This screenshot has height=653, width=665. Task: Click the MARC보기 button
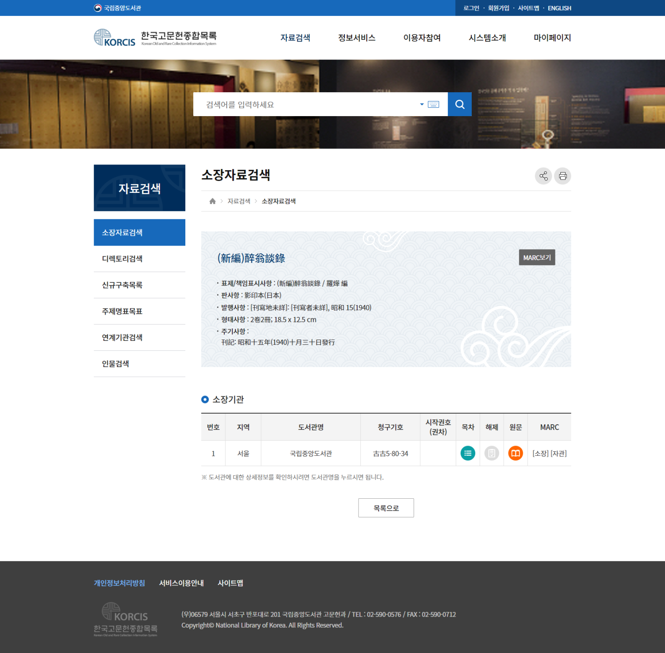pos(537,258)
